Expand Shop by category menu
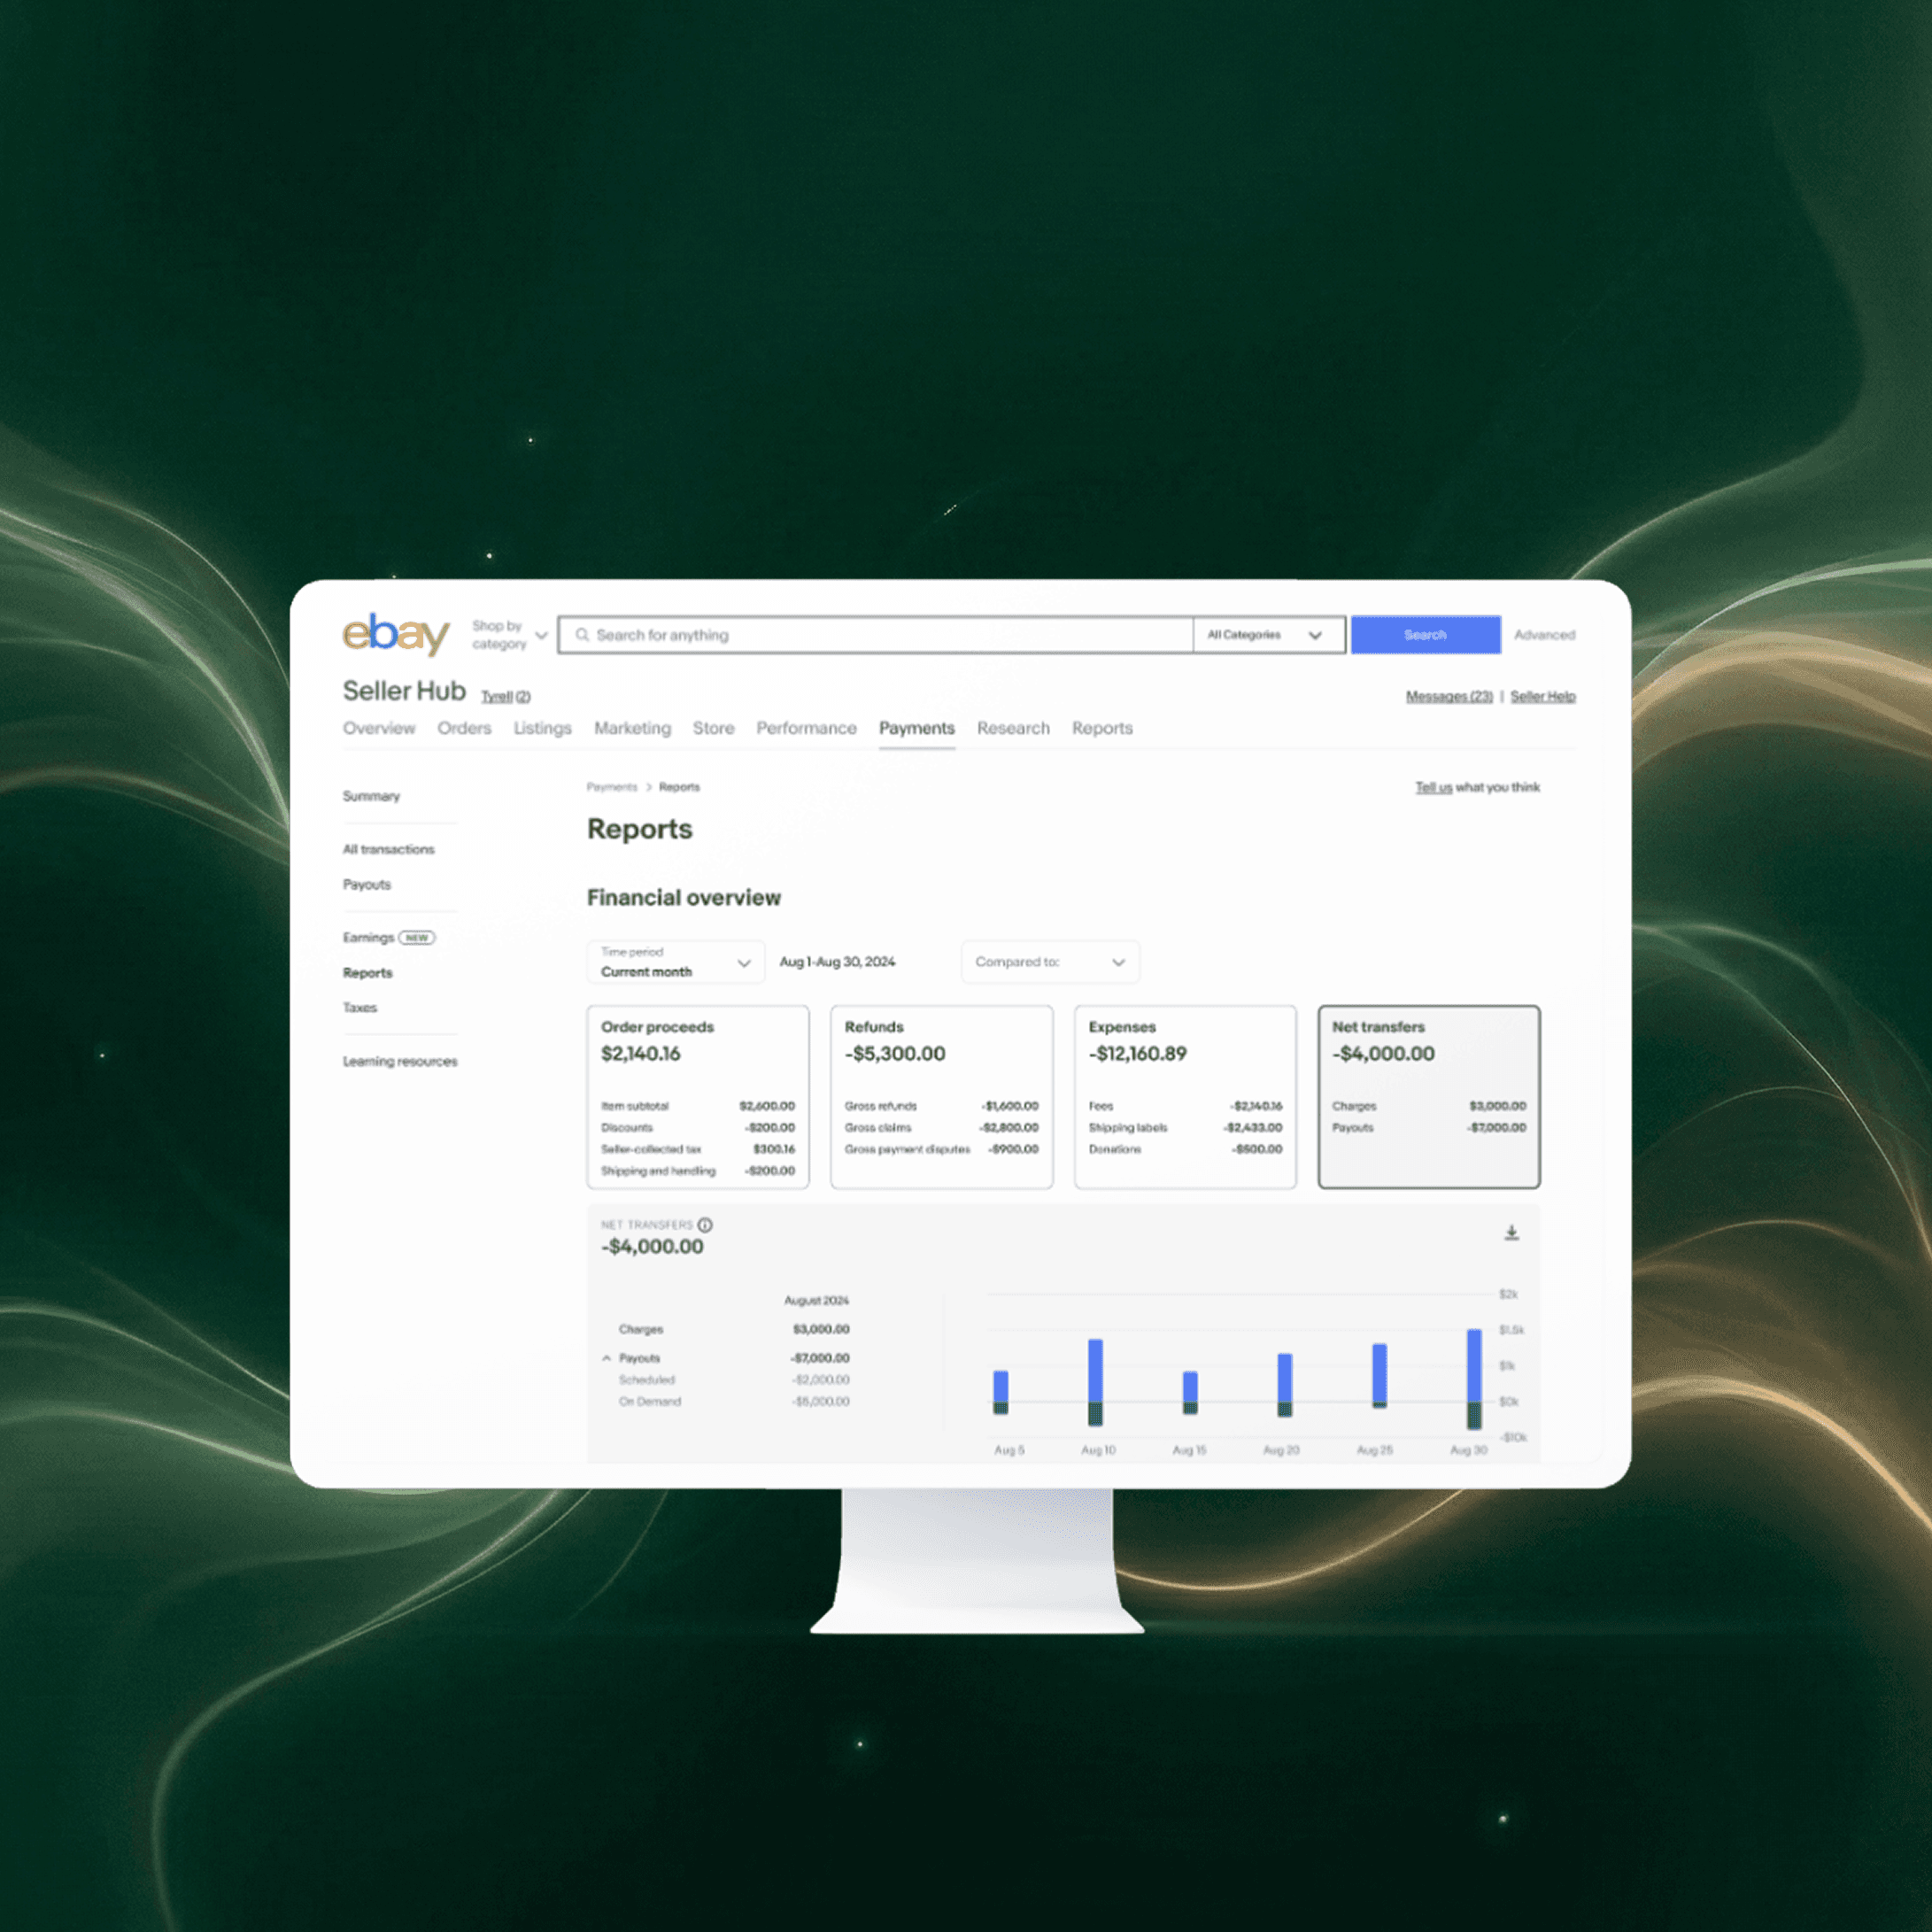The height and width of the screenshot is (1932, 1932). click(510, 635)
